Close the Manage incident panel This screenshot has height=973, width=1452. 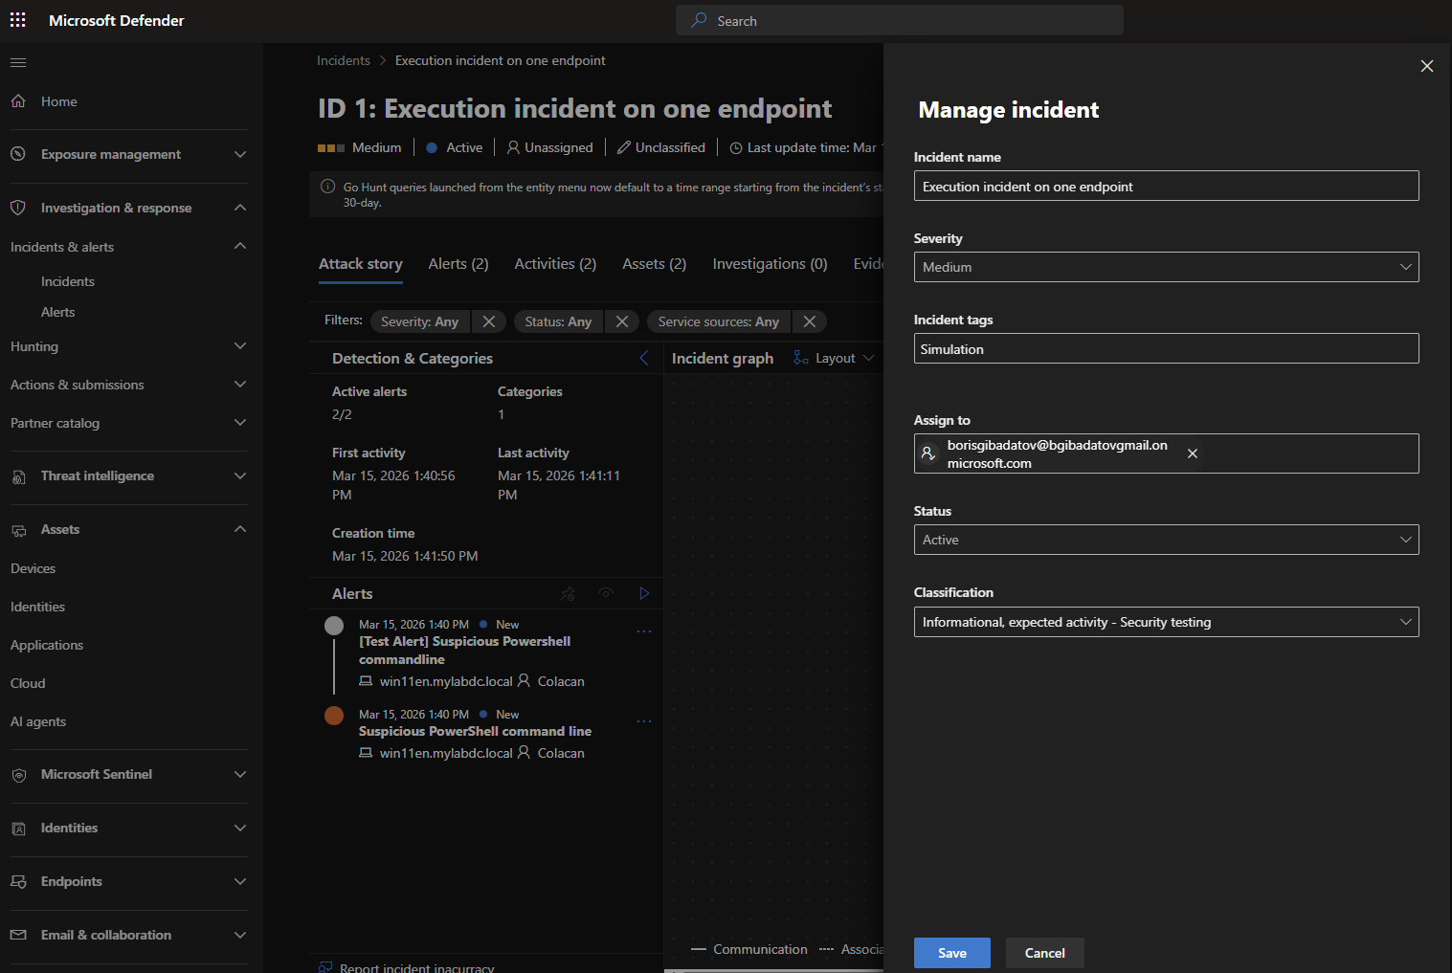coord(1426,66)
